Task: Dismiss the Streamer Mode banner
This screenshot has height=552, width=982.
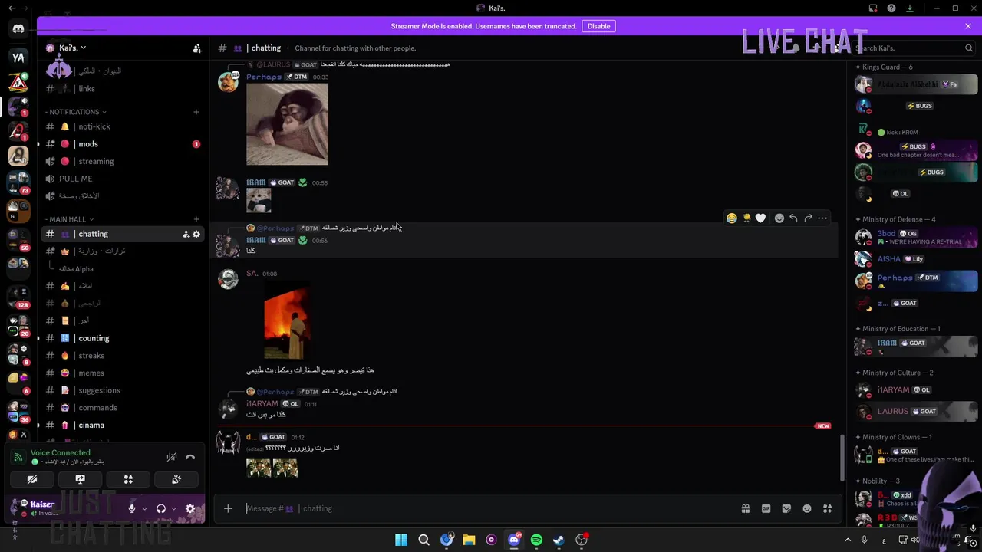Action: coord(968,26)
